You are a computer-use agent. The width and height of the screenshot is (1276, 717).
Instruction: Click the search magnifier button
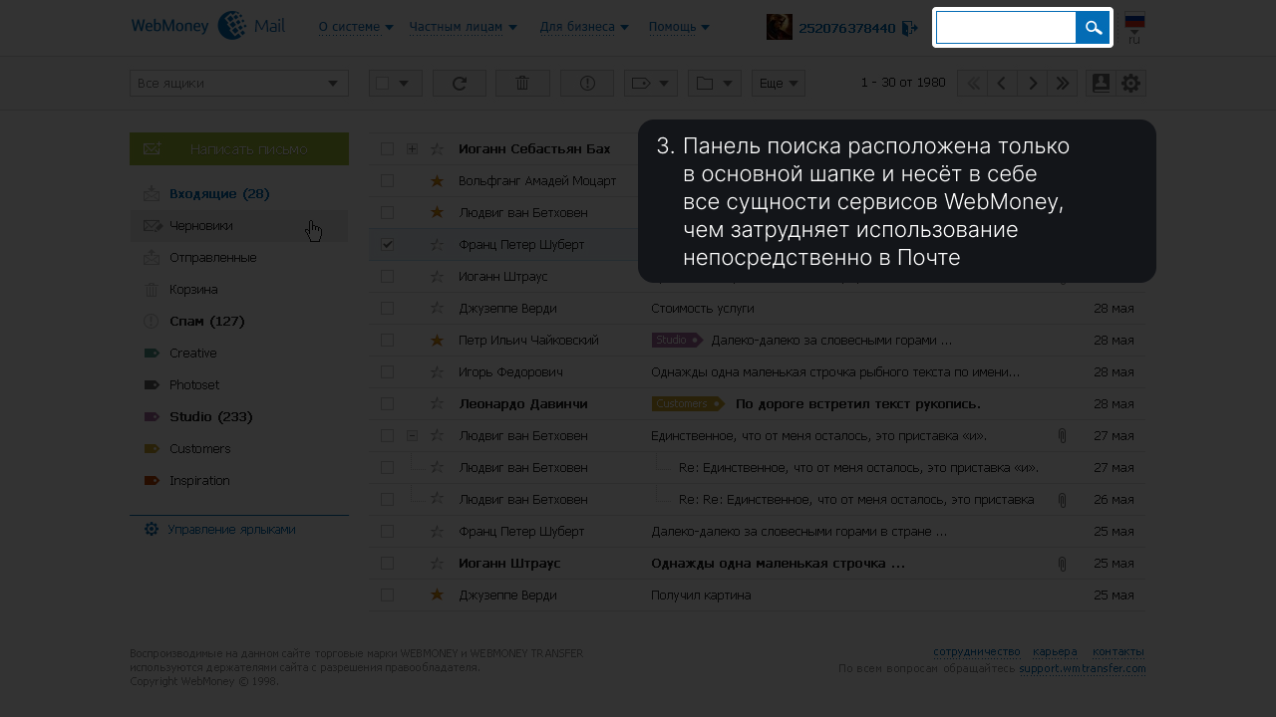click(1093, 28)
